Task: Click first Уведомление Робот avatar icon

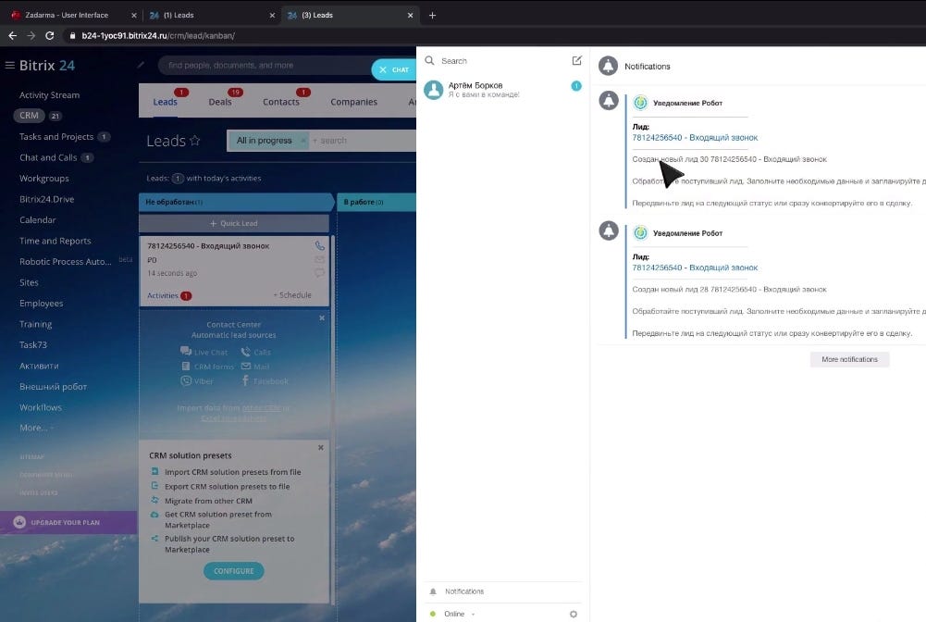Action: [x=640, y=103]
